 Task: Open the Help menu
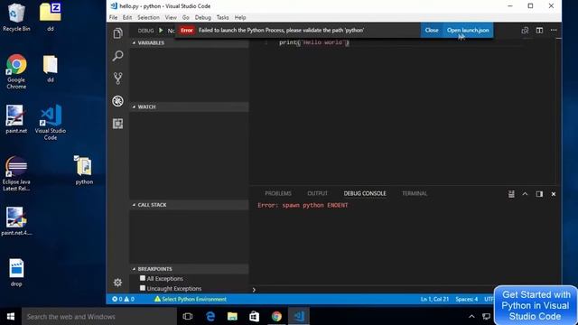(240, 17)
